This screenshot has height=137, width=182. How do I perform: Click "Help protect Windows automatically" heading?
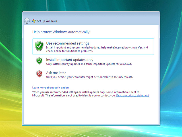pos(61,32)
